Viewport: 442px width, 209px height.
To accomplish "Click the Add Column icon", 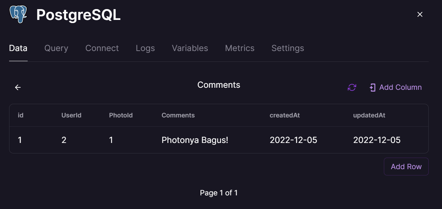I will point(372,87).
